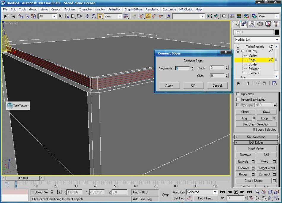This screenshot has width=282, height=203.
Task: Click the Box01 object color swatch
Action: [277, 32]
